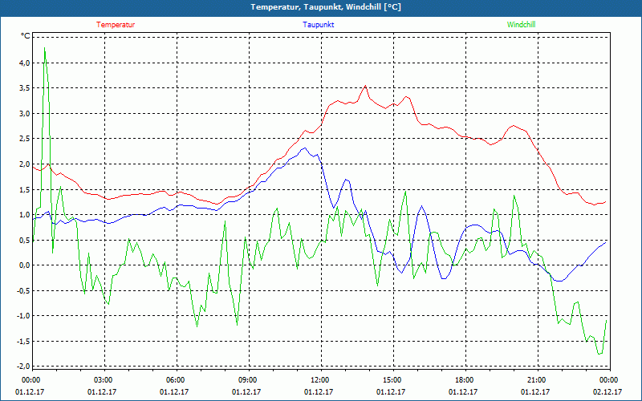This screenshot has width=642, height=401.
Task: Click the red Temperatur legend label
Action: (116, 25)
